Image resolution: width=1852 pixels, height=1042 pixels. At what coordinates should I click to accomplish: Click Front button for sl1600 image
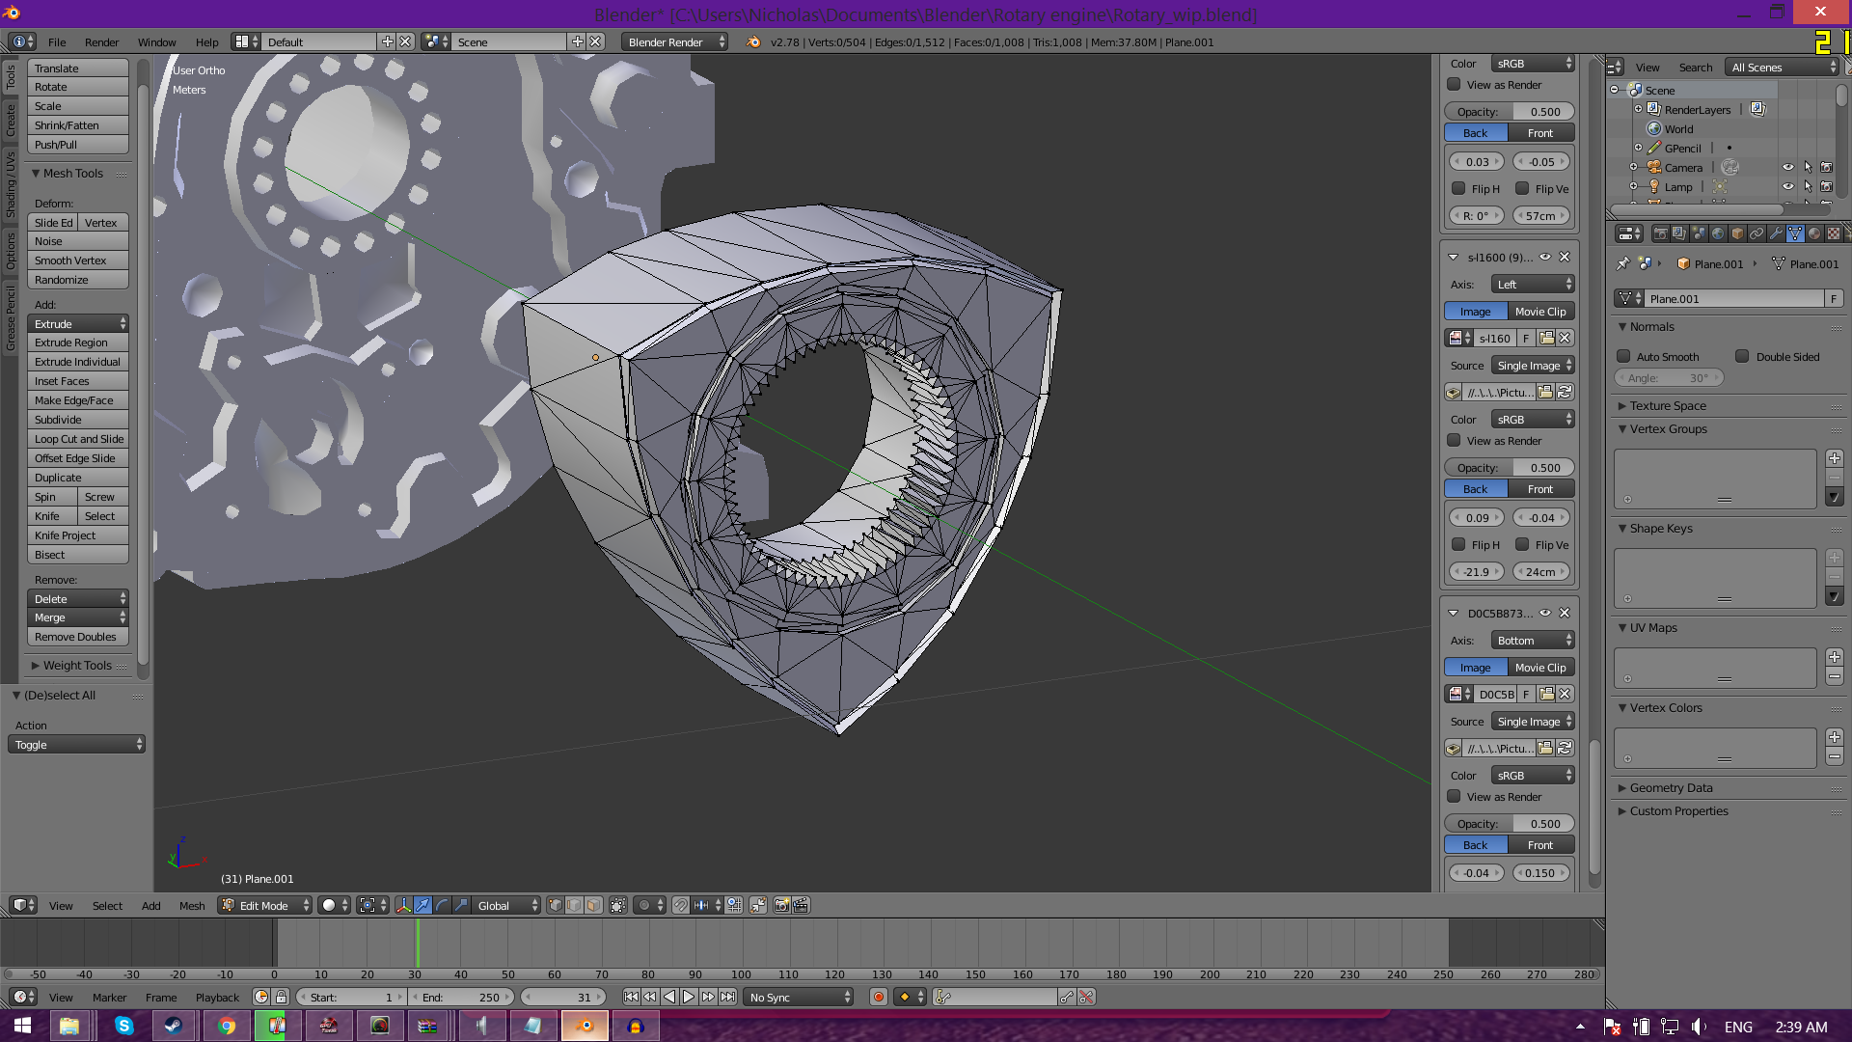point(1540,488)
